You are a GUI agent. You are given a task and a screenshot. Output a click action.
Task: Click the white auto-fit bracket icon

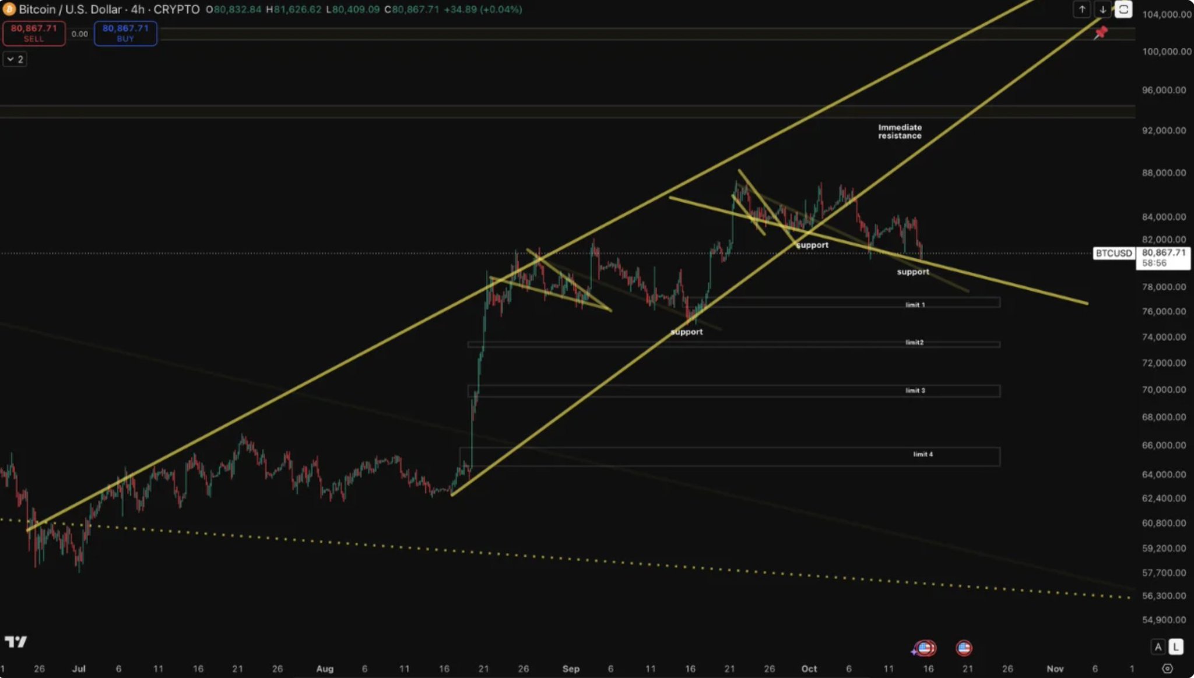pyautogui.click(x=1123, y=9)
